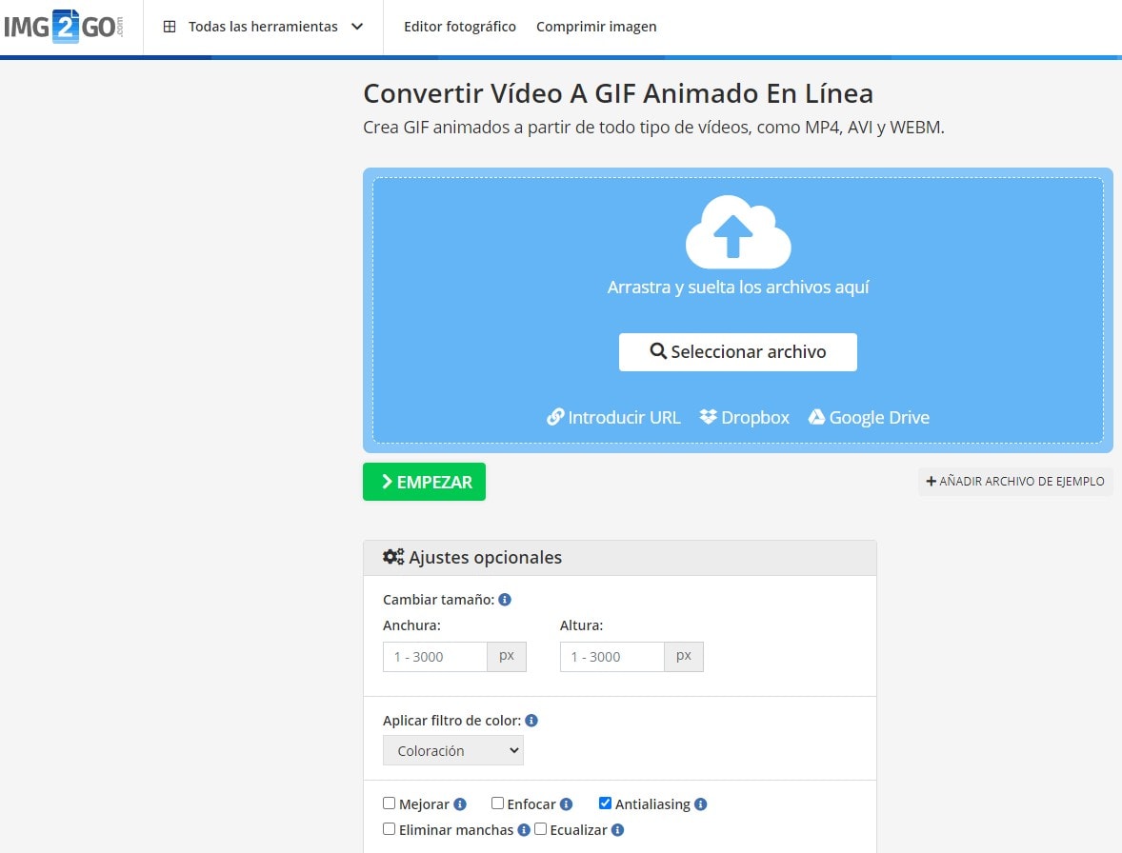Show info icon next to Eliminar manchas
The image size is (1122, 853).
(x=524, y=830)
